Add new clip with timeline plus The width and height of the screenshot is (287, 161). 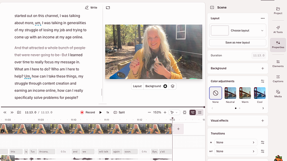[x=178, y=129]
